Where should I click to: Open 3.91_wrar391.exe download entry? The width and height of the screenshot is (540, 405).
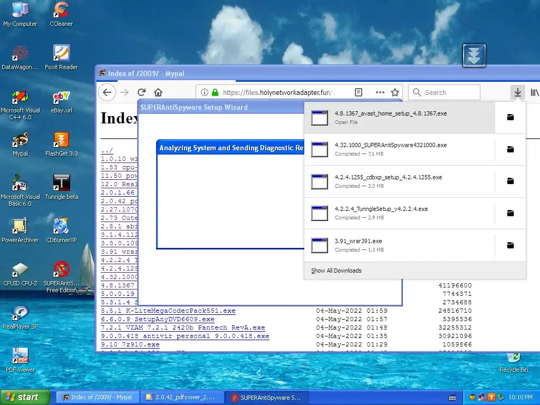click(x=400, y=245)
